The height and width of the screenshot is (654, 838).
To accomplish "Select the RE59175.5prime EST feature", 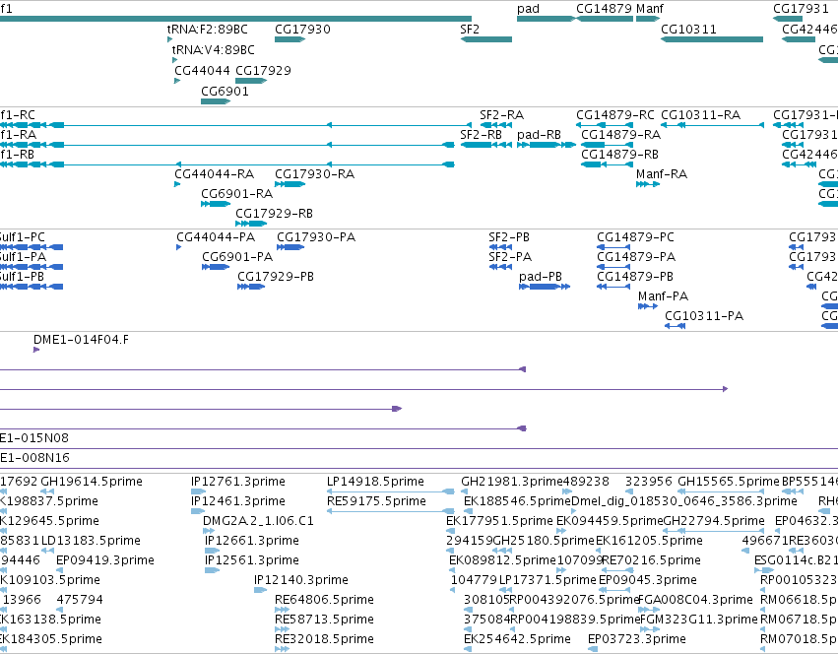I will pyautogui.click(x=391, y=511).
